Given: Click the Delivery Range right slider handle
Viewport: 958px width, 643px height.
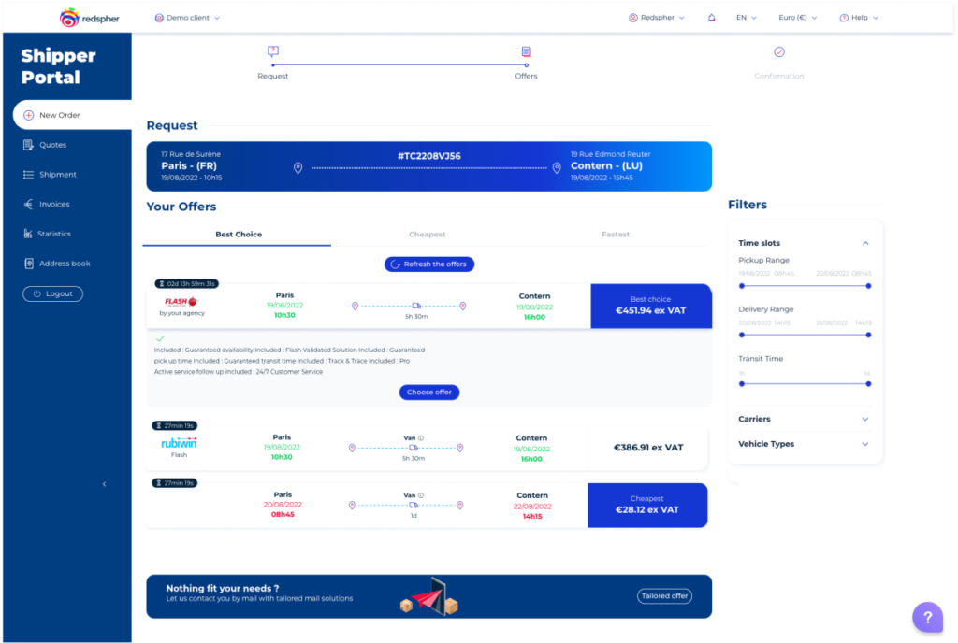Looking at the screenshot, I should (x=868, y=335).
